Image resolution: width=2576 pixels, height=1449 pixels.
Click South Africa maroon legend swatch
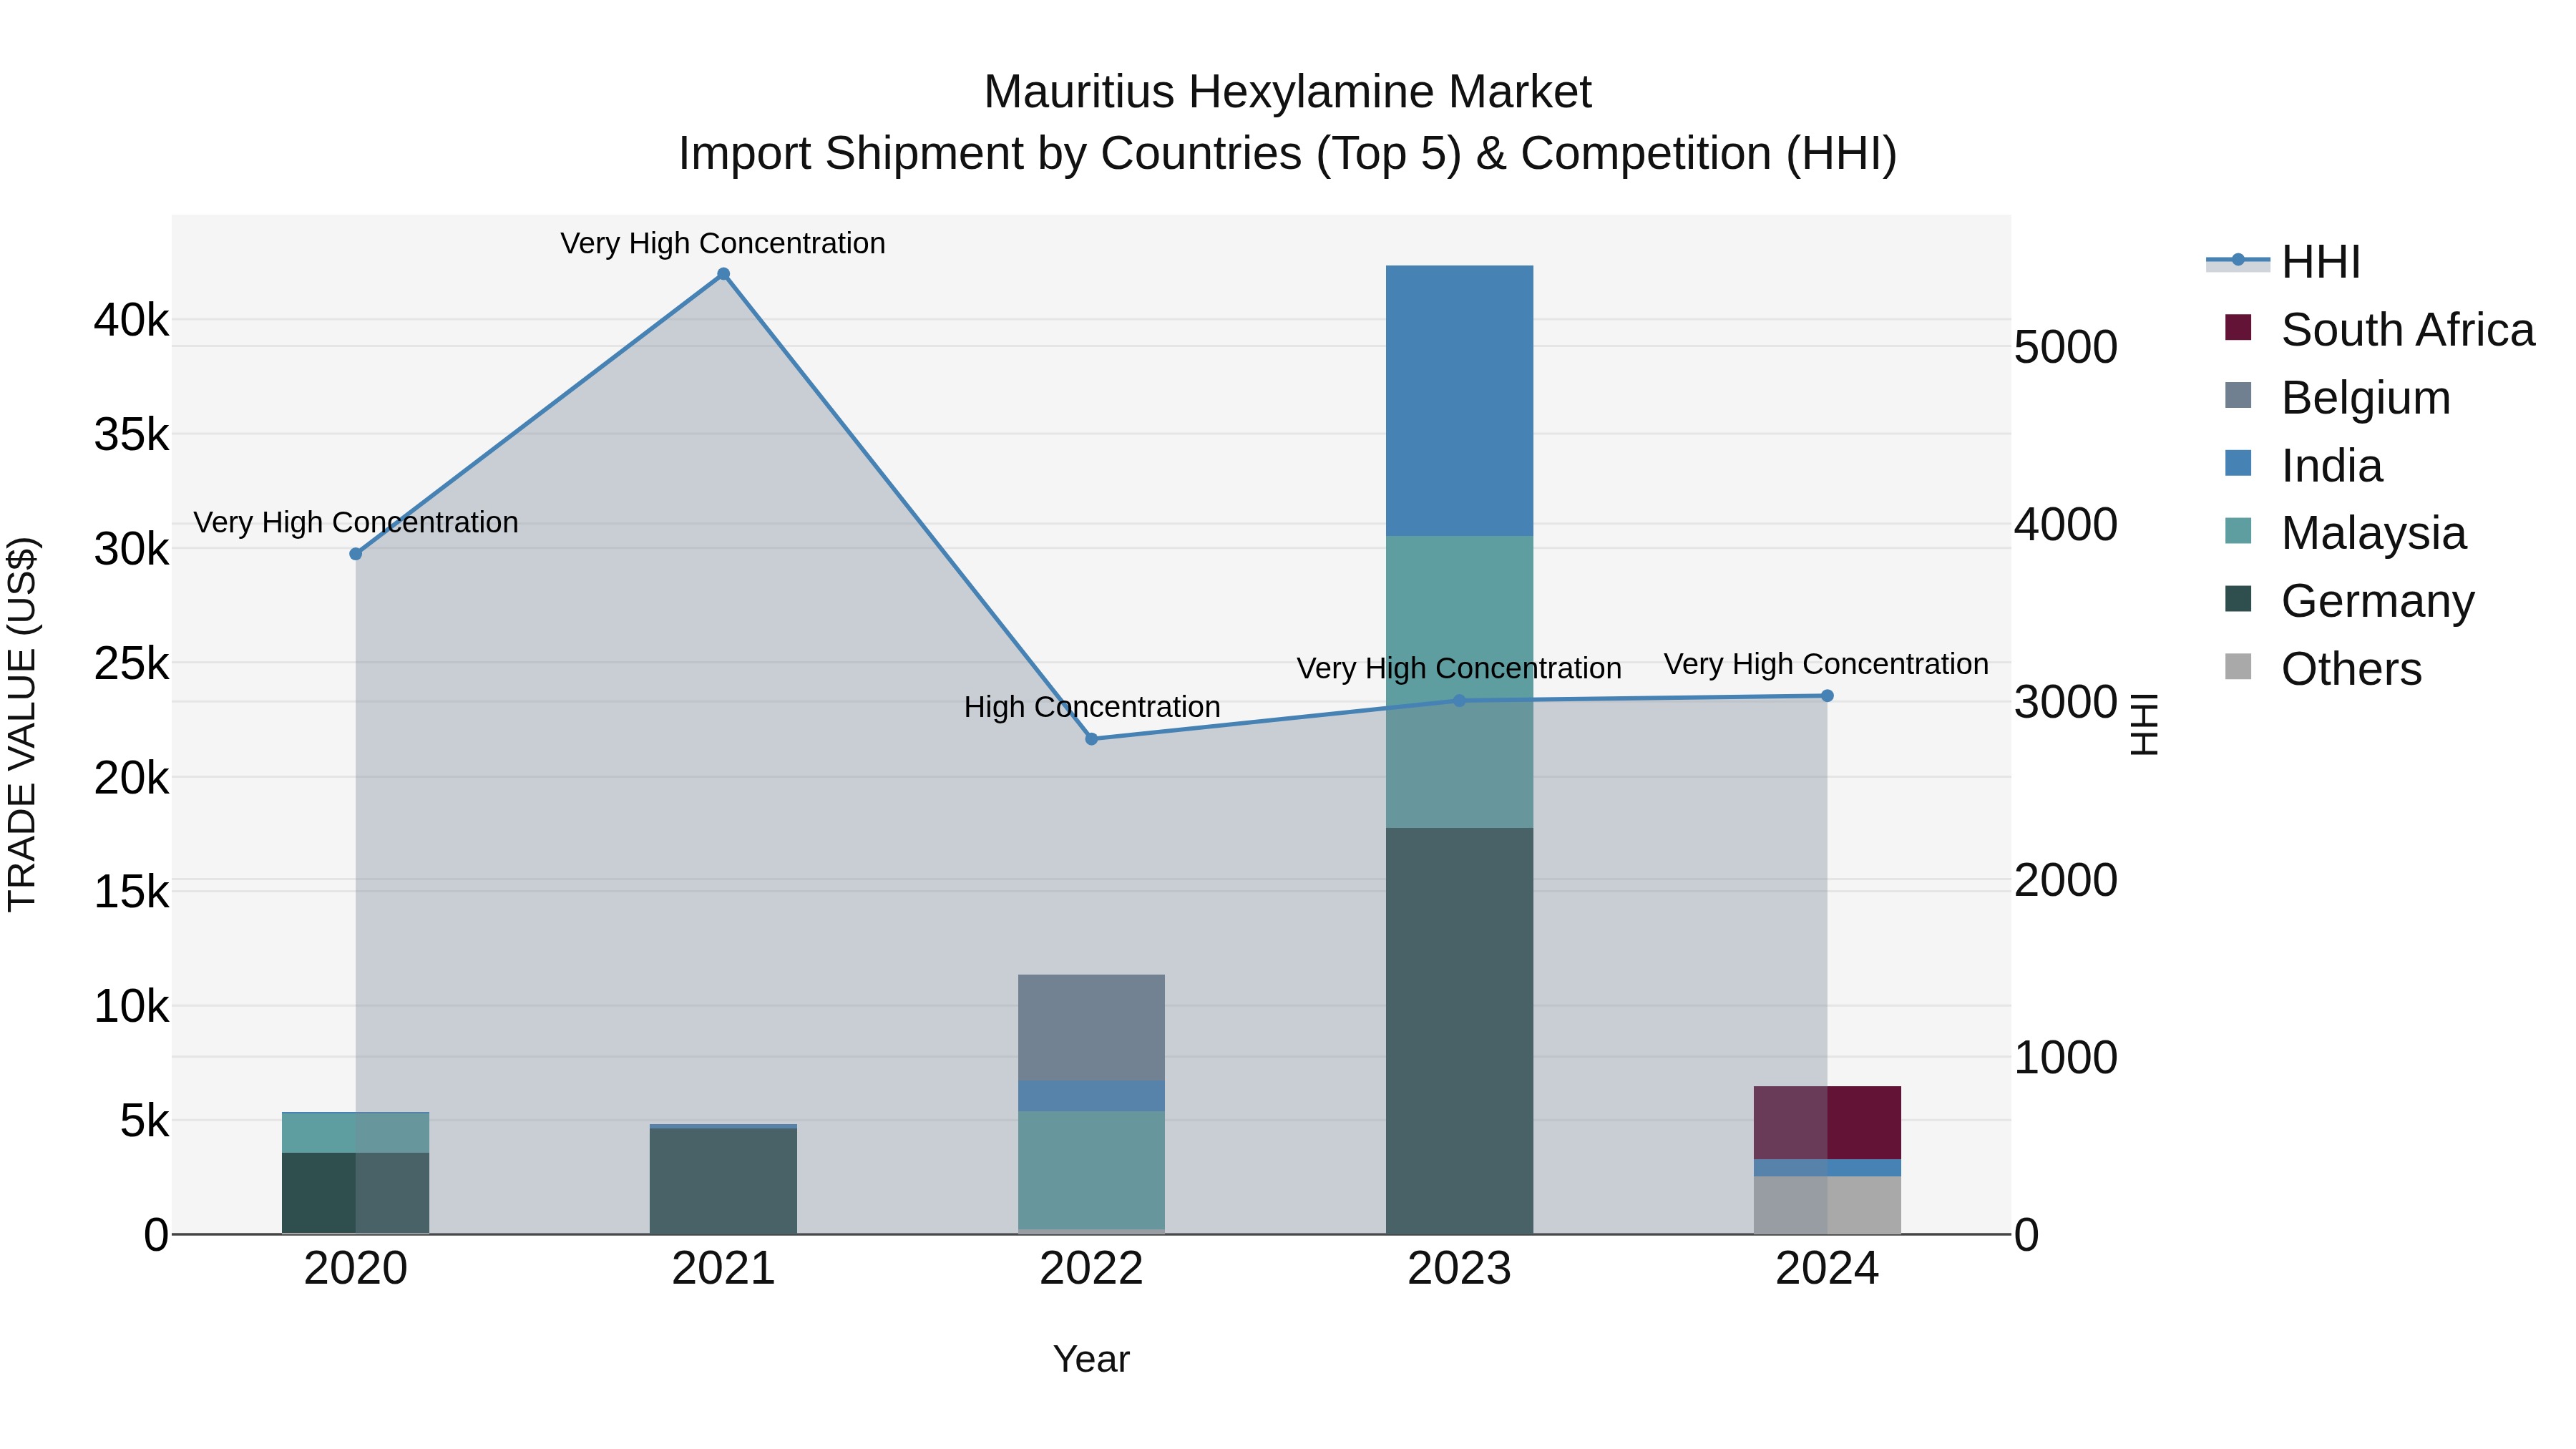point(2238,327)
